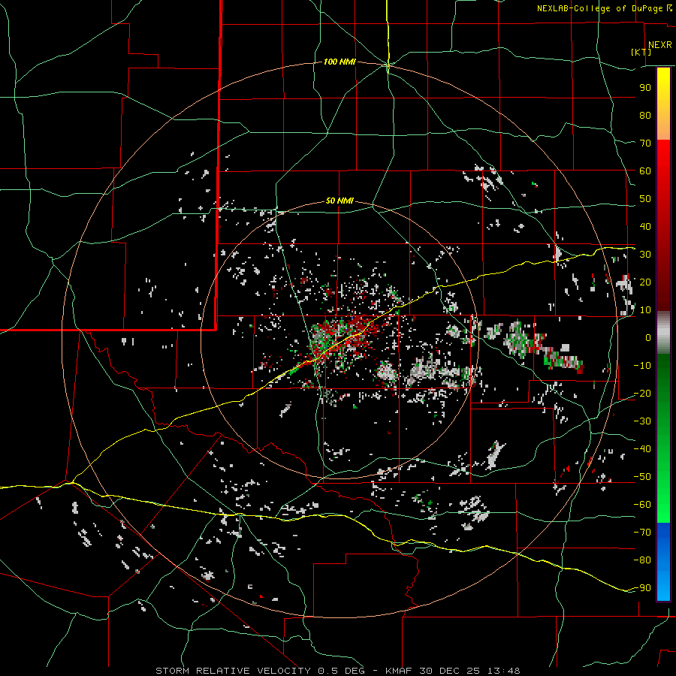Click the 70 value on the velocity scale
Viewport: 676px width, 676px height.
click(x=645, y=143)
